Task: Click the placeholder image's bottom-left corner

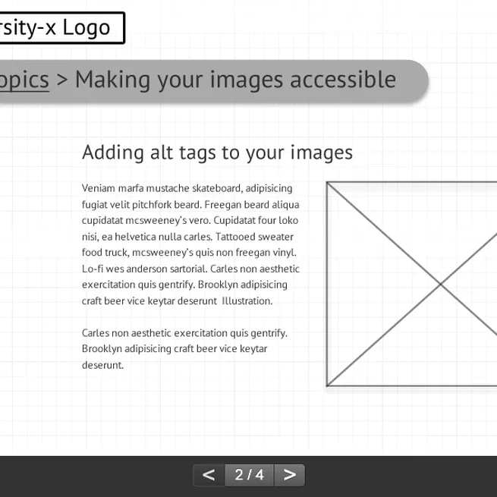Action: click(327, 385)
